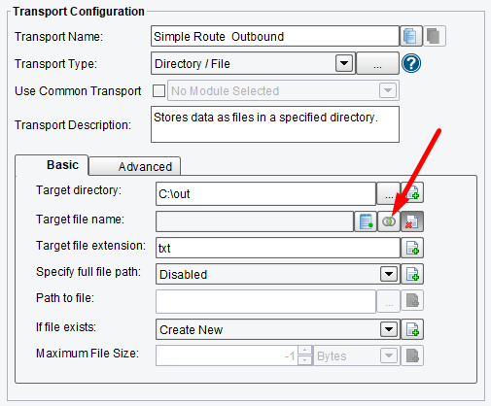This screenshot has width=491, height=406.
Task: Click inside the Transport Description text box
Action: (x=275, y=124)
